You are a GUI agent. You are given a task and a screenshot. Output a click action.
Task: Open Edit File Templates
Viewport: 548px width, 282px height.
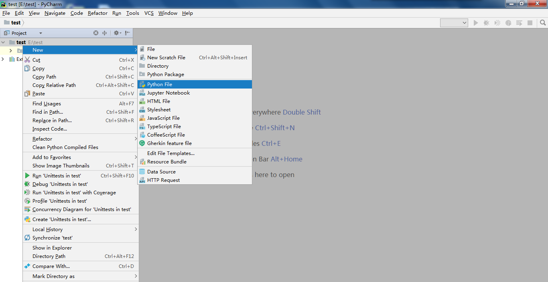pos(195,153)
